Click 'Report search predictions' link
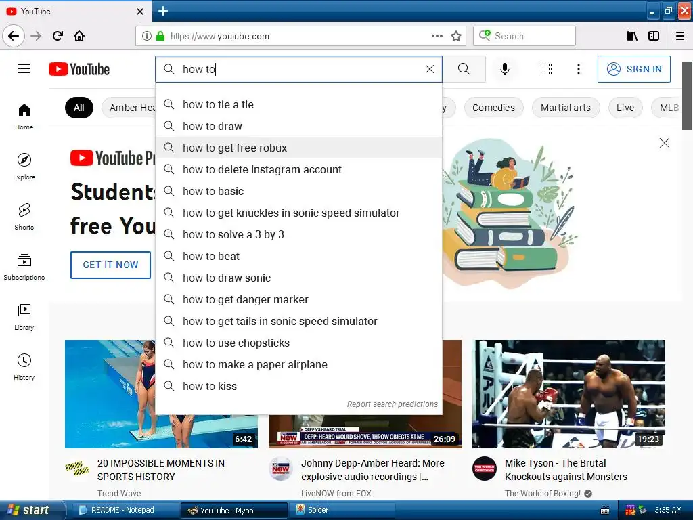Screen dimensions: 693x520 [392, 404]
